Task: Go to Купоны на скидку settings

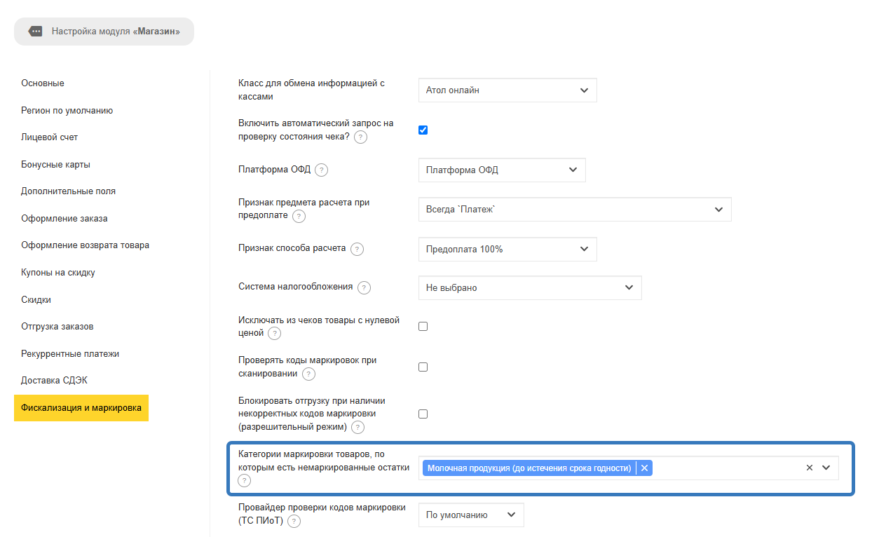Action: click(x=58, y=273)
